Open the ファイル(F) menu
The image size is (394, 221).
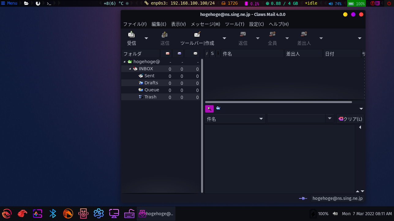[x=135, y=24]
